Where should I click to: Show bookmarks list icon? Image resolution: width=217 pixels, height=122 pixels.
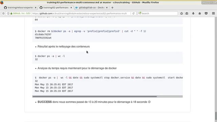[x=187, y=14]
